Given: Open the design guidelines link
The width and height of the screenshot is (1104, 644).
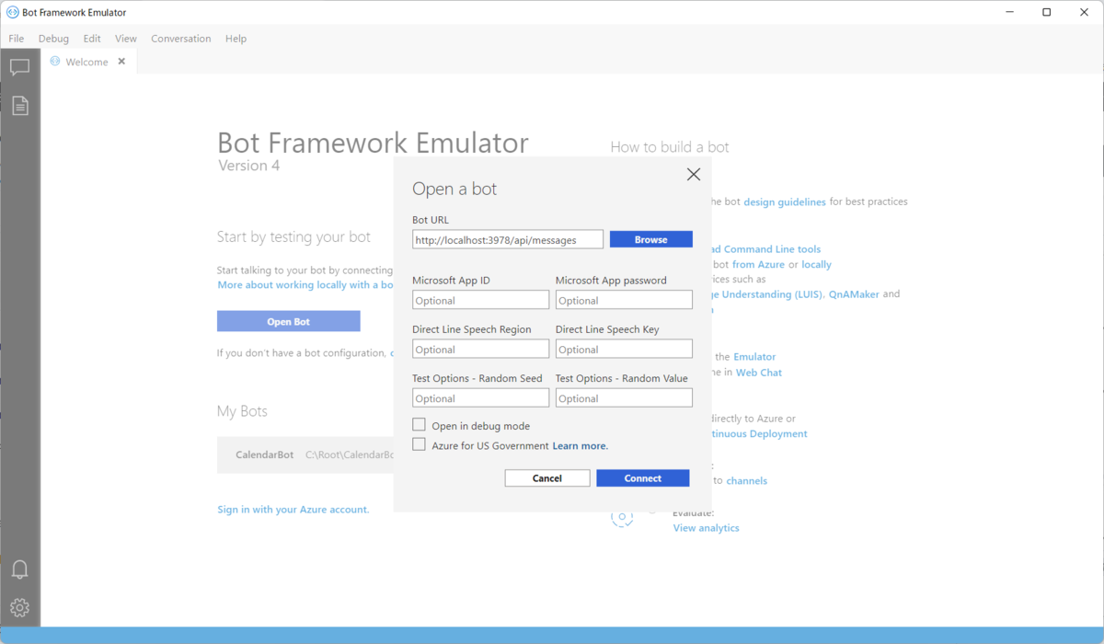Looking at the screenshot, I should [x=785, y=201].
